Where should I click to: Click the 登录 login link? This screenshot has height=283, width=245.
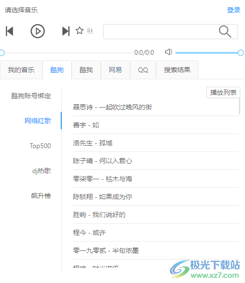(234, 10)
